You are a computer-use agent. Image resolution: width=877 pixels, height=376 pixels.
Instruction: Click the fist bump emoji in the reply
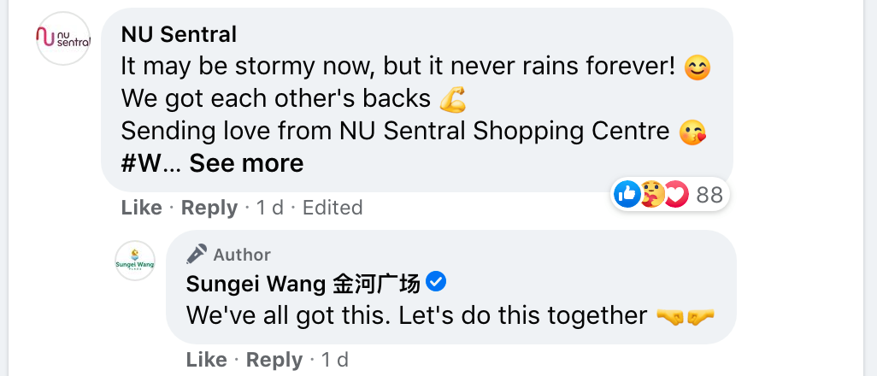(685, 316)
